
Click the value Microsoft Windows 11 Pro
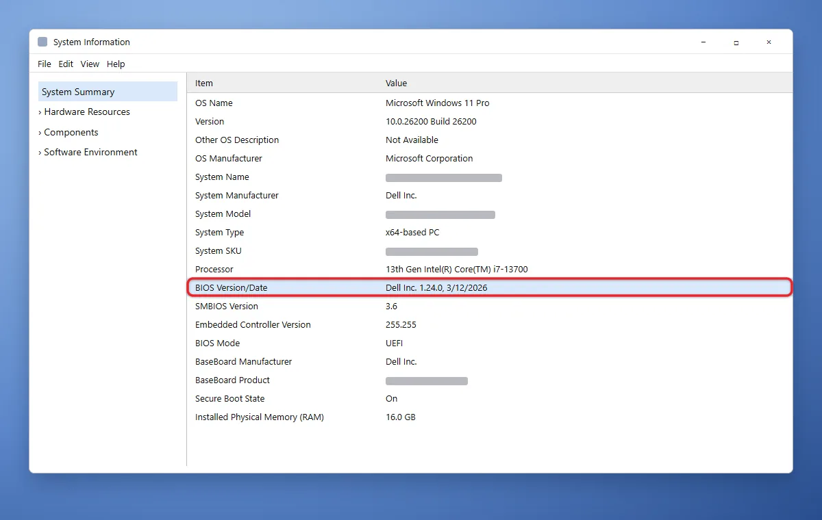click(438, 103)
